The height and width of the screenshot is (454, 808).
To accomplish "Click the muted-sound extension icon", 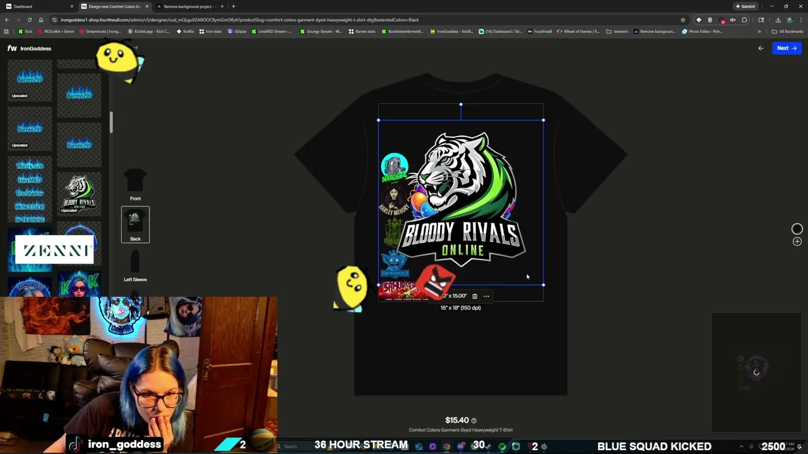I will [x=733, y=20].
